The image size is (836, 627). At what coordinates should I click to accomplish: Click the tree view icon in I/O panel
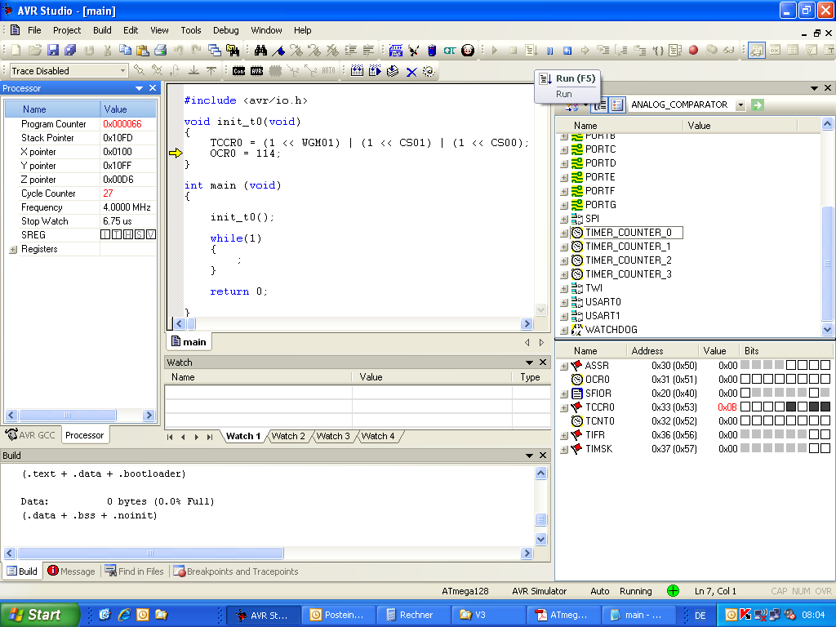click(600, 105)
